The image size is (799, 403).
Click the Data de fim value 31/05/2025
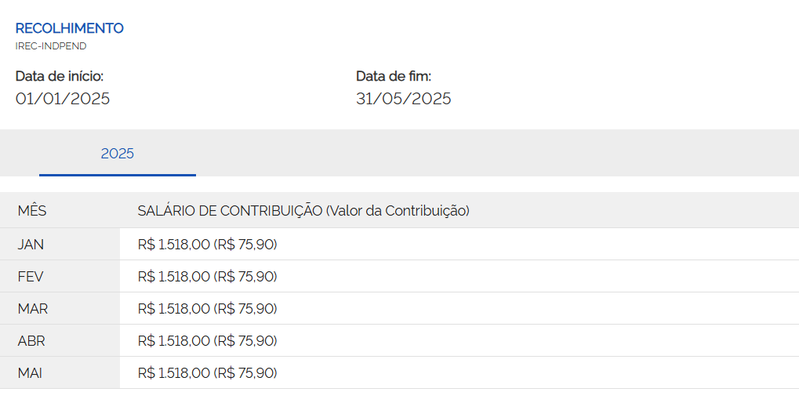[404, 98]
